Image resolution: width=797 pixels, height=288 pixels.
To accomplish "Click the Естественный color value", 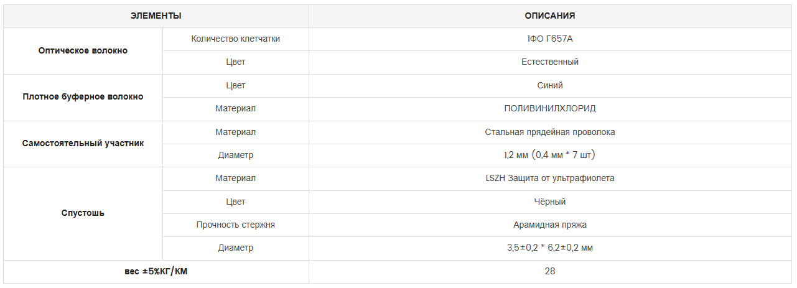I will point(550,62).
